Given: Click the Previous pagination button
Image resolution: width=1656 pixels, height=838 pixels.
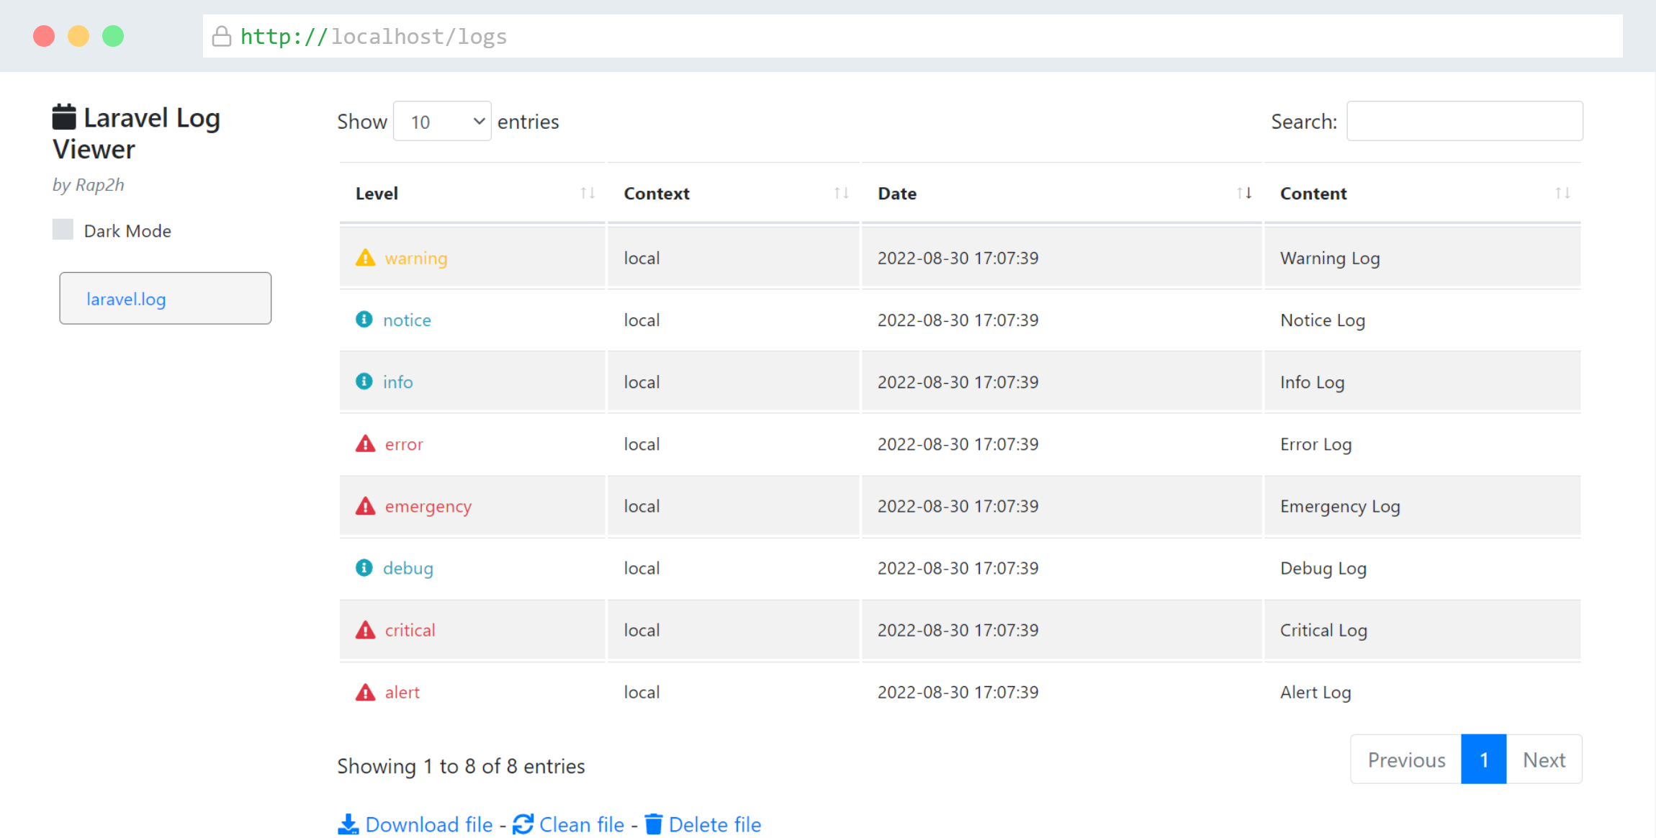Looking at the screenshot, I should pyautogui.click(x=1406, y=760).
